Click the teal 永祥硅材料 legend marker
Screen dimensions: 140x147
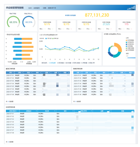pos(126,42)
